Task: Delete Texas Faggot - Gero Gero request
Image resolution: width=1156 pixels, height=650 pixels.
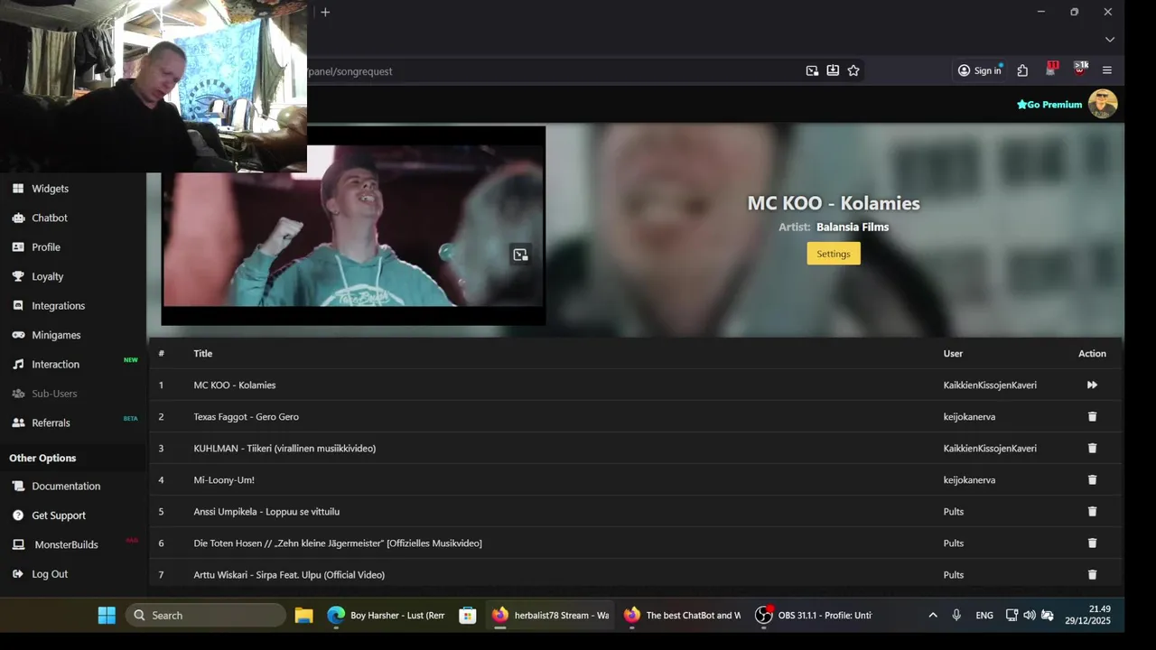Action: click(x=1092, y=416)
